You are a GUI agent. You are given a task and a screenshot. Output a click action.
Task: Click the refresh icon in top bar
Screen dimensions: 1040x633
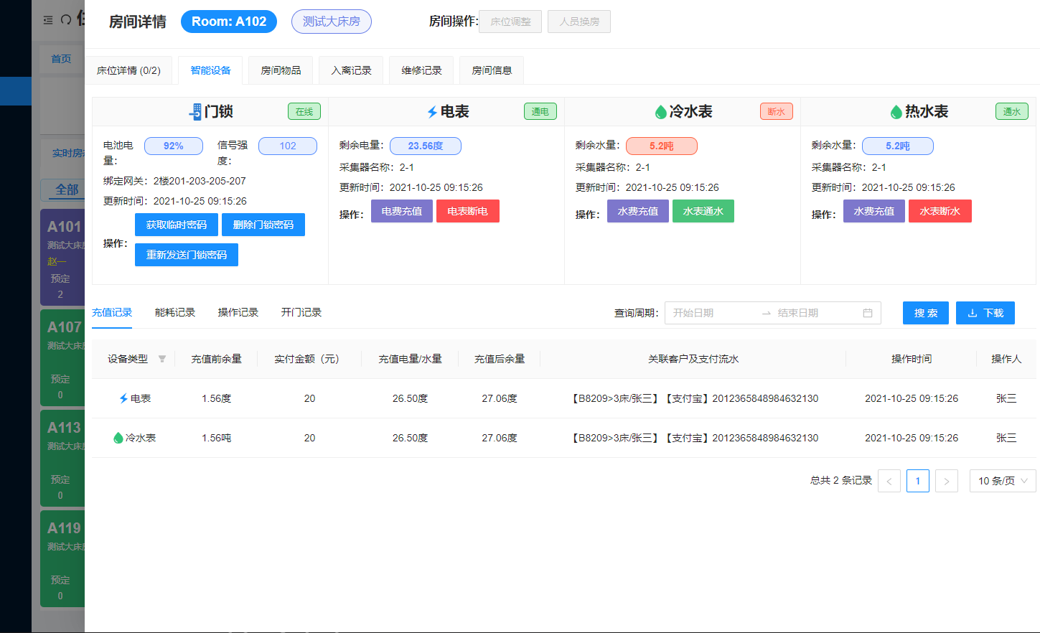click(x=66, y=19)
